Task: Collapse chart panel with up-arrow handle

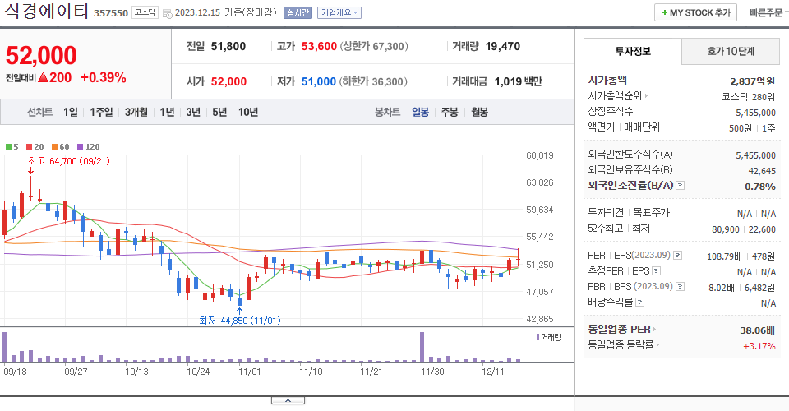Action: (288, 400)
